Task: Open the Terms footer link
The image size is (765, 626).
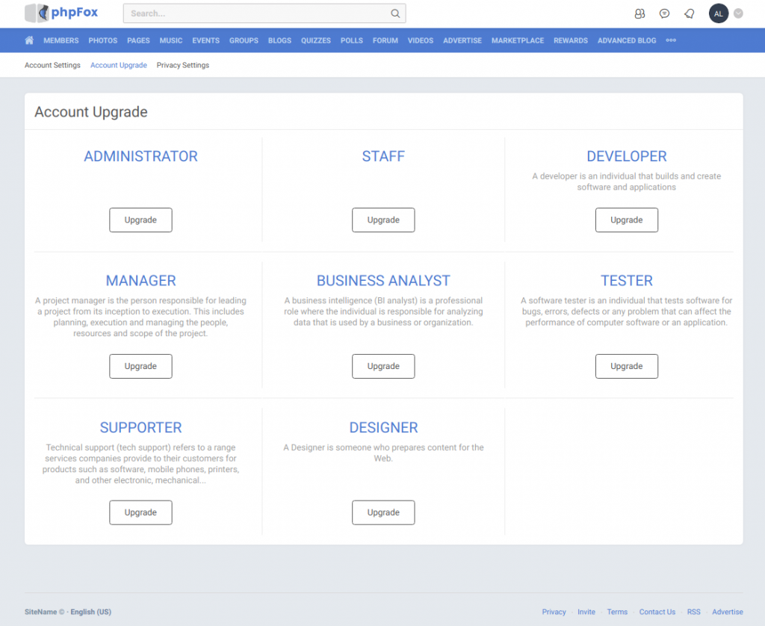Action: pyautogui.click(x=617, y=612)
